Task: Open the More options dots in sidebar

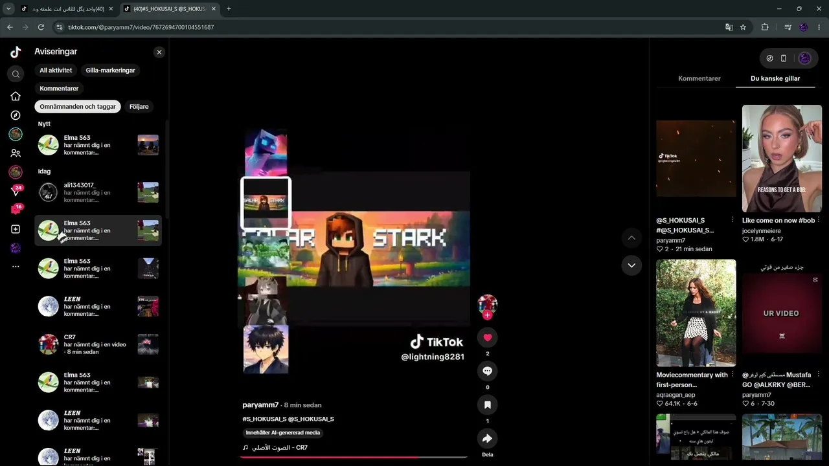Action: 16,267
